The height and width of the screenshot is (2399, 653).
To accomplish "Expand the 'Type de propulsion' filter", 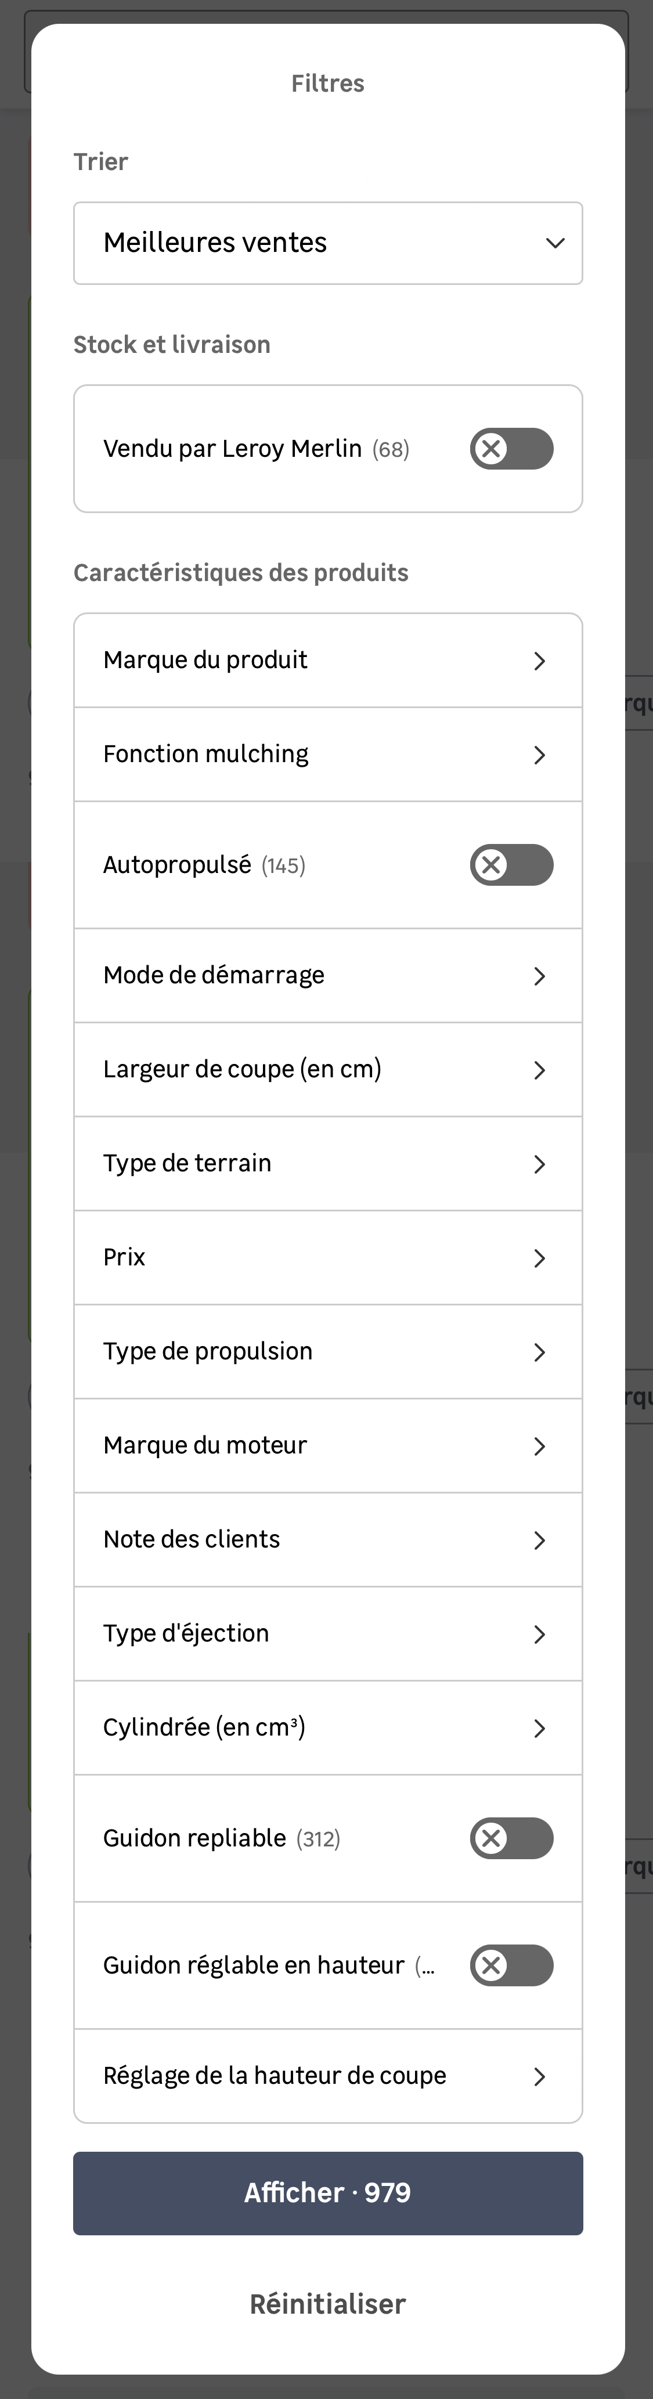I will (328, 1351).
